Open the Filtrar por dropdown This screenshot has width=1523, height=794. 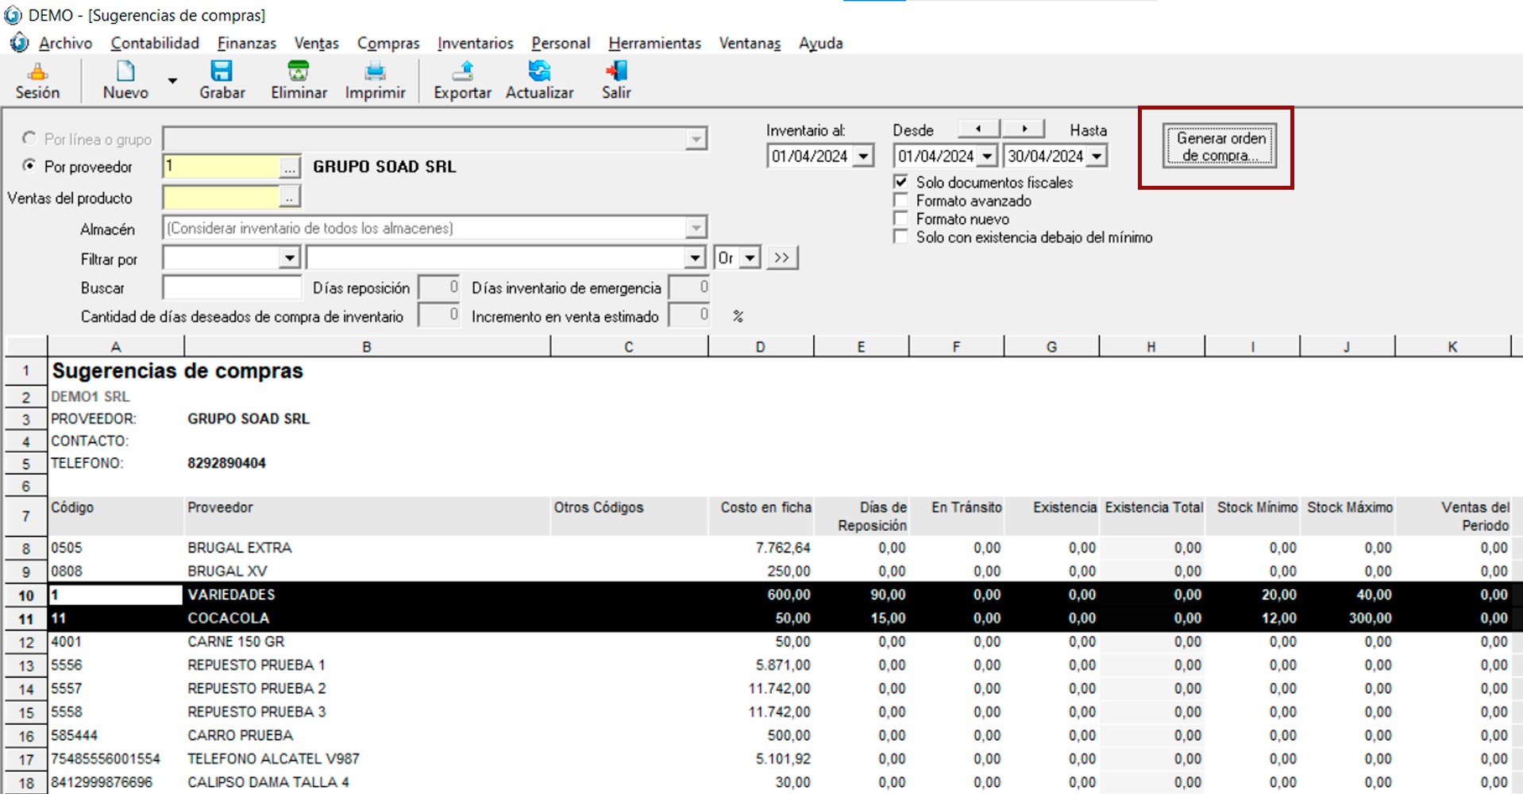coord(289,258)
